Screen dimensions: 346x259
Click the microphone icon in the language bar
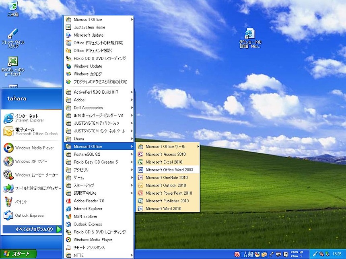[x=271, y=254]
